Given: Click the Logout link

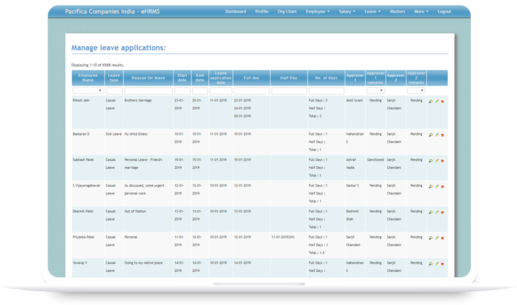Looking at the screenshot, I should pos(444,11).
